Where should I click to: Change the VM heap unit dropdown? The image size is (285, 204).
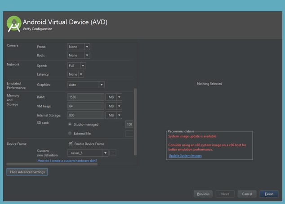(x=114, y=106)
